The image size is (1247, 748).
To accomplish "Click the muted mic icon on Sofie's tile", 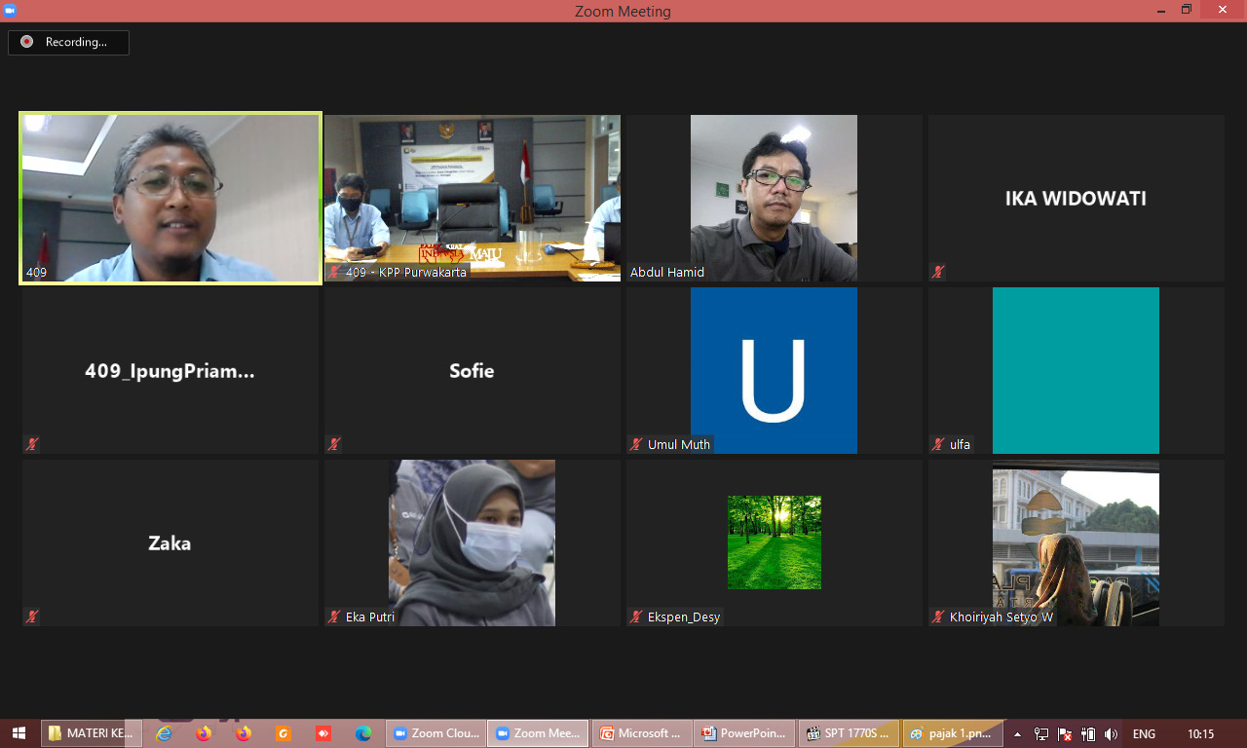I will [x=334, y=445].
